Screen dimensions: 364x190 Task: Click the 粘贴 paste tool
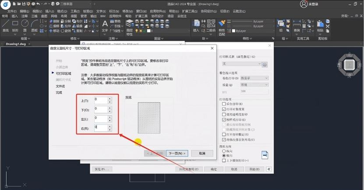click(320, 26)
